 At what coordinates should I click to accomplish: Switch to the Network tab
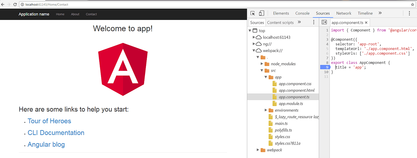click(x=344, y=13)
